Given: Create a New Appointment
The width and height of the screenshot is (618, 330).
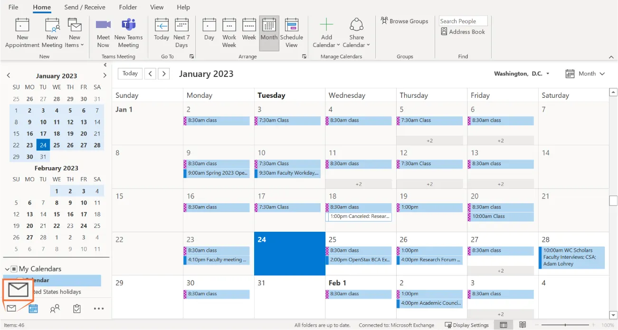Looking at the screenshot, I should [22, 31].
